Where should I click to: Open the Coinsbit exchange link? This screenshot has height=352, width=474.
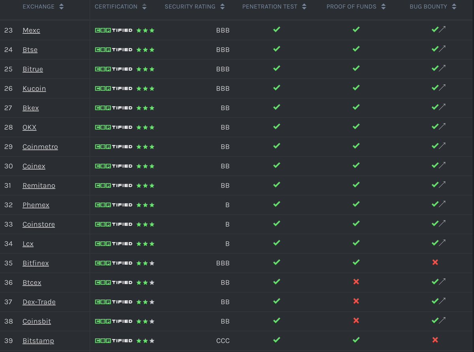pyautogui.click(x=37, y=321)
